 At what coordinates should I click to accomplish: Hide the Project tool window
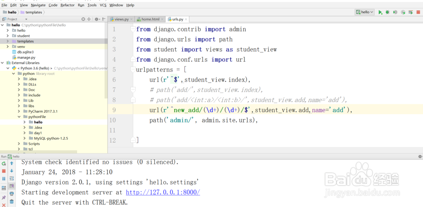pos(104,19)
